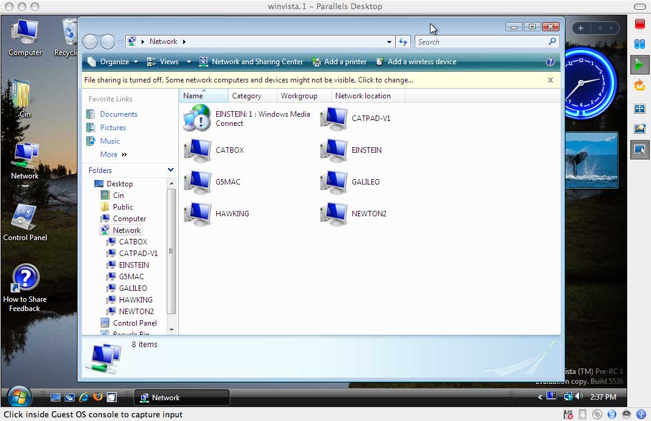Open the Views dropdown arrow
The image size is (651, 421).
click(x=189, y=62)
